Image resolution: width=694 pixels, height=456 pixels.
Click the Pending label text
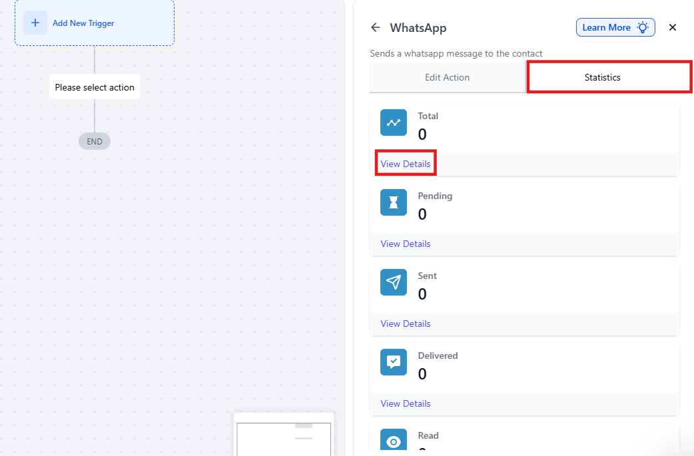click(x=435, y=196)
